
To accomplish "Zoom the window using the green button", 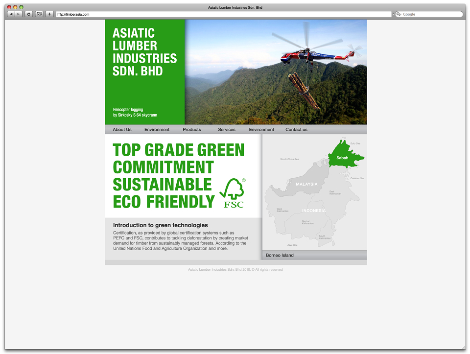I will point(21,7).
